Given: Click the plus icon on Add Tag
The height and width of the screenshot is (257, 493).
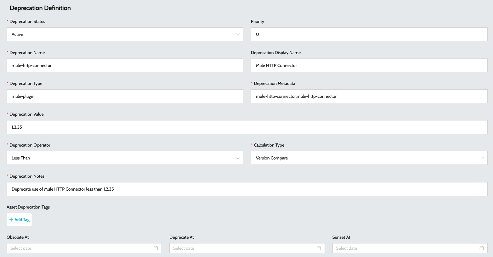Looking at the screenshot, I should [x=11, y=220].
